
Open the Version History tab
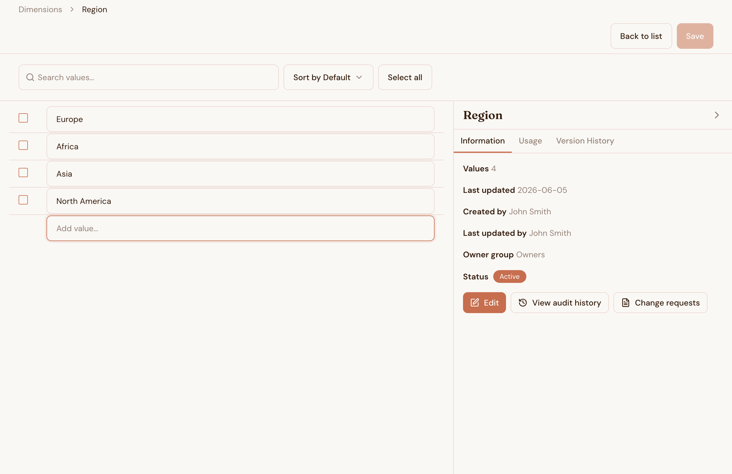585,141
